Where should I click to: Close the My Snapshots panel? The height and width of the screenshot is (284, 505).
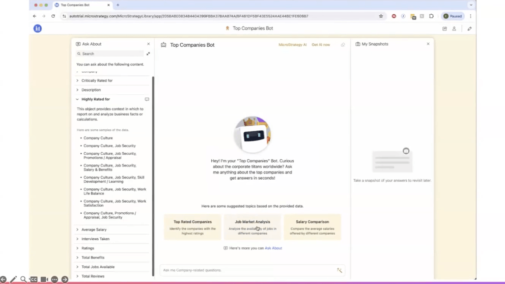pos(428,44)
